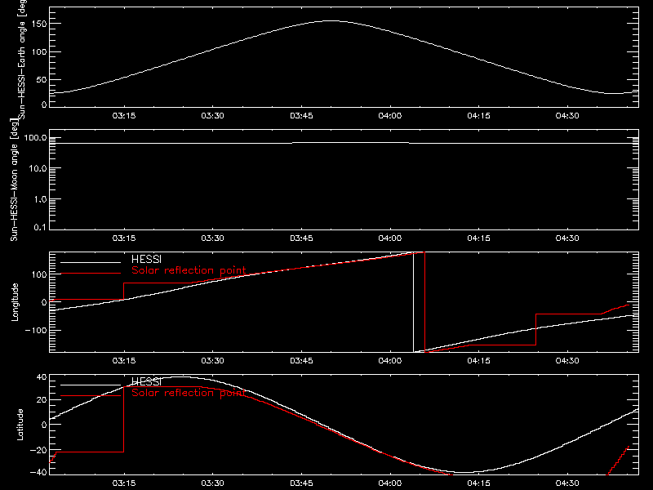Click 04:30 label under Earth angle plot

point(567,115)
